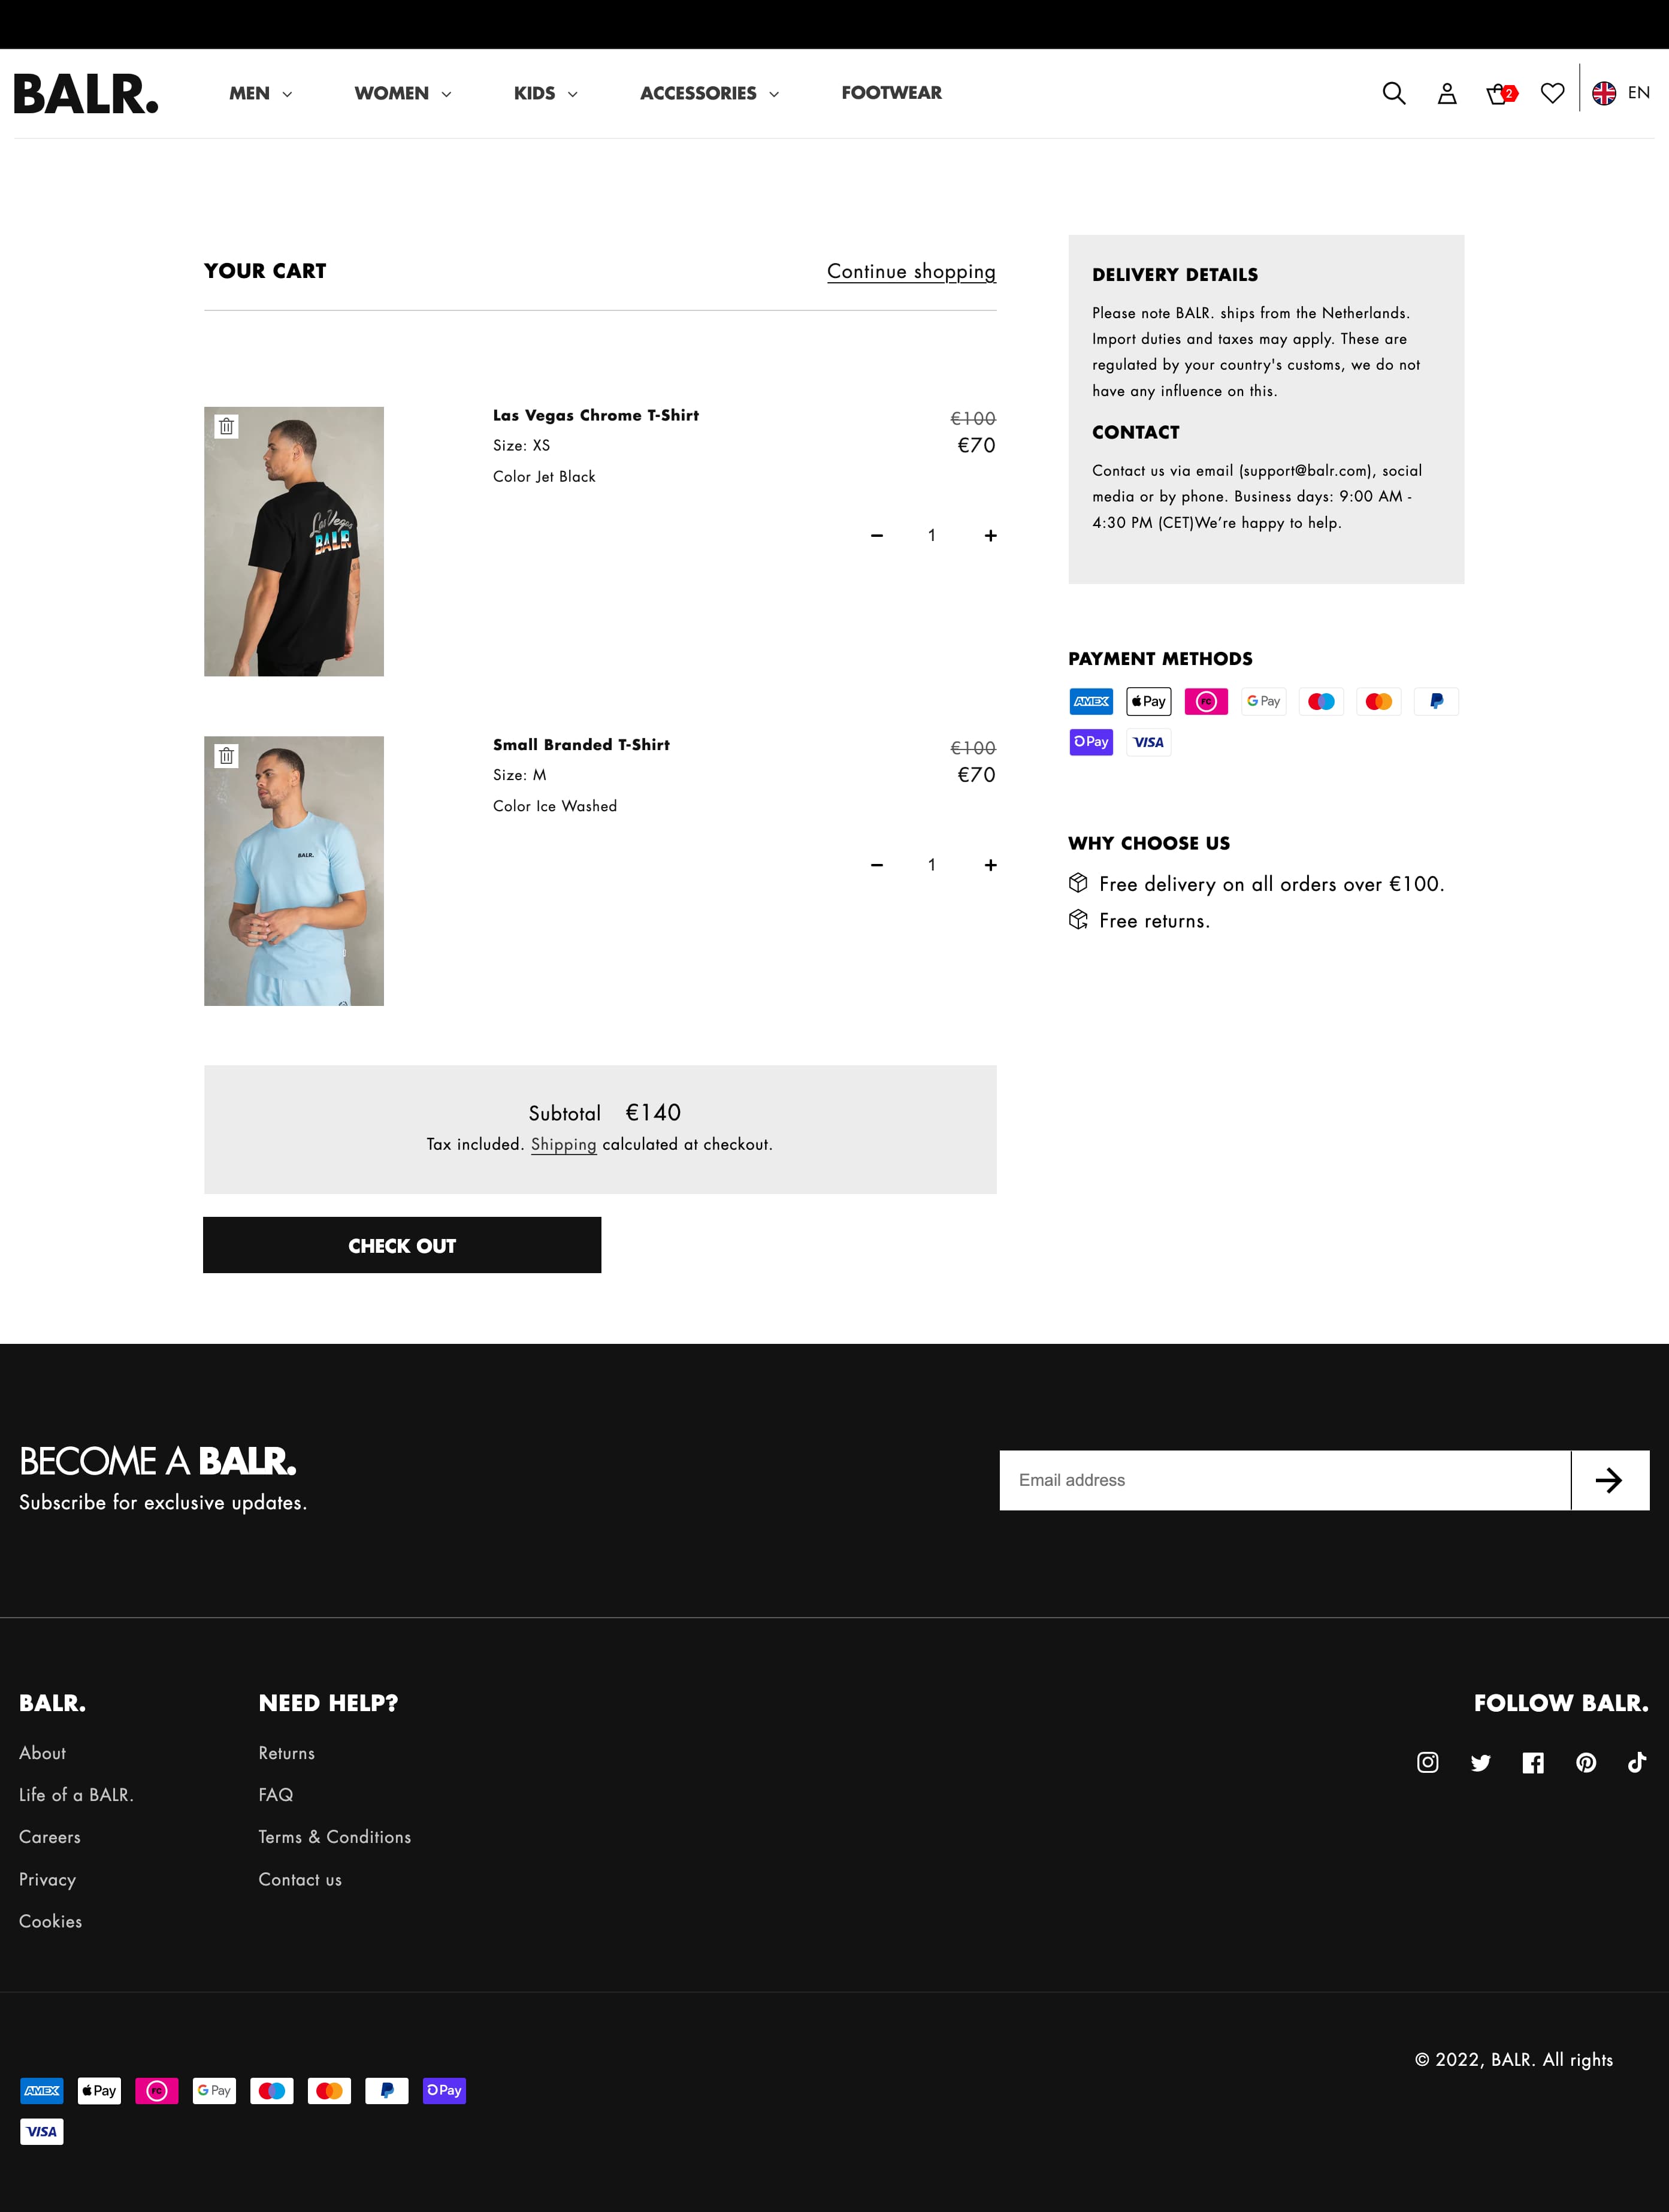This screenshot has height=2212, width=1669.
Task: Open the search magnifier icon
Action: [1393, 93]
